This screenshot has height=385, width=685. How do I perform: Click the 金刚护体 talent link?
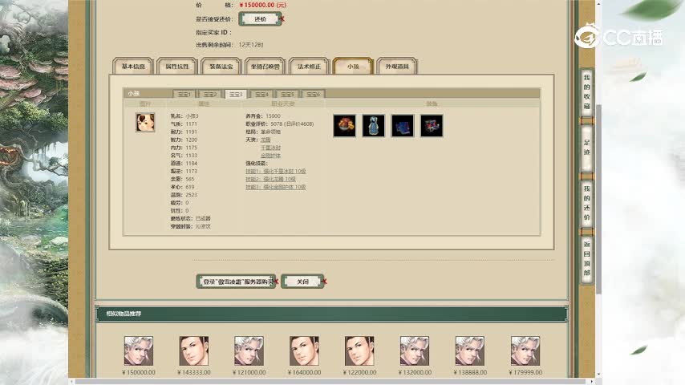click(271, 156)
